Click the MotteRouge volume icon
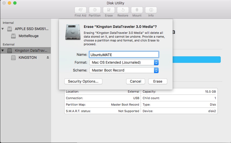Viewport: 231px width, 143px height. [13, 36]
